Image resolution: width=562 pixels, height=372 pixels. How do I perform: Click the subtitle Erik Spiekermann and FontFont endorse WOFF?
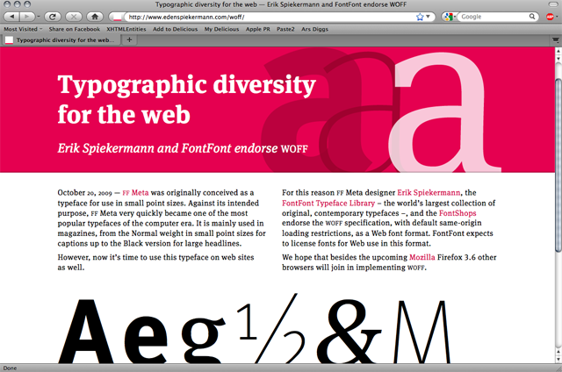pyautogui.click(x=183, y=148)
